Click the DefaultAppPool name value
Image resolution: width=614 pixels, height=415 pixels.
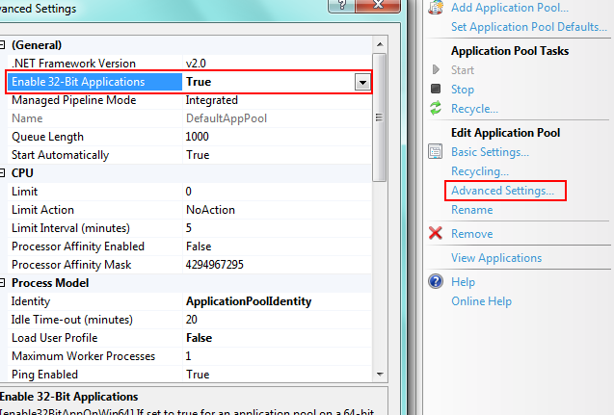point(227,118)
